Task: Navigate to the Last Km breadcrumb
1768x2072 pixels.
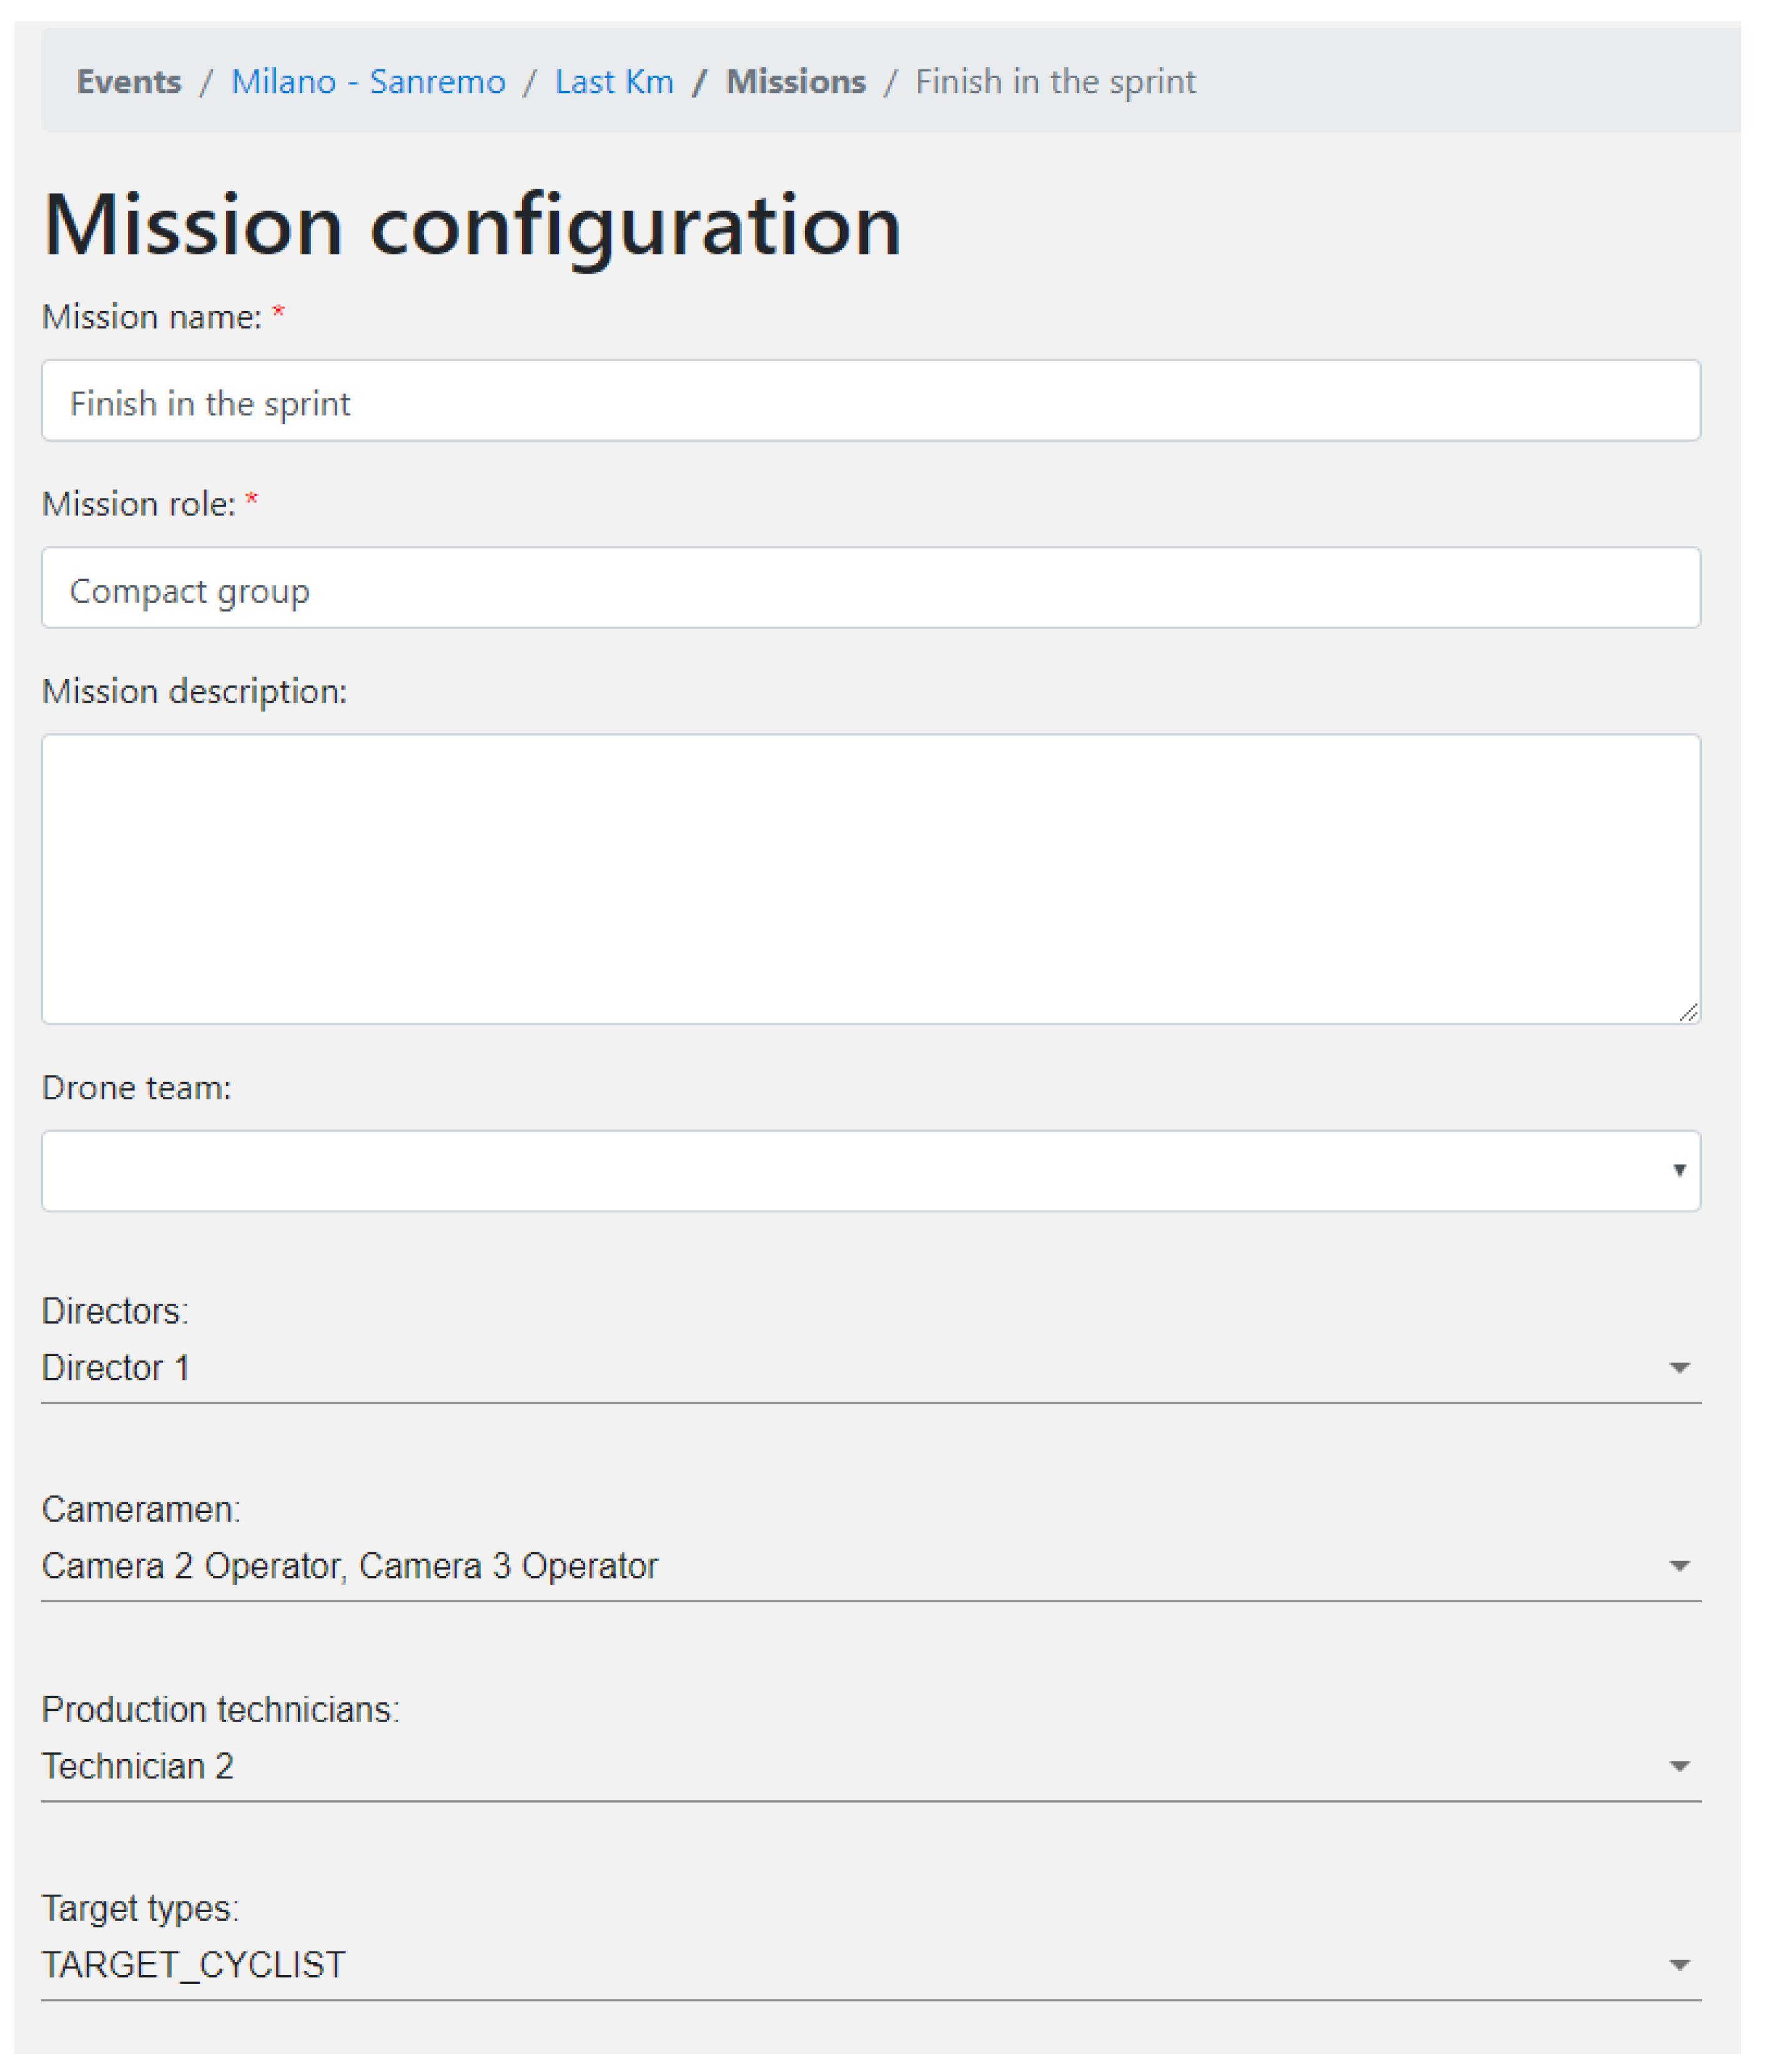Action: 614,82
